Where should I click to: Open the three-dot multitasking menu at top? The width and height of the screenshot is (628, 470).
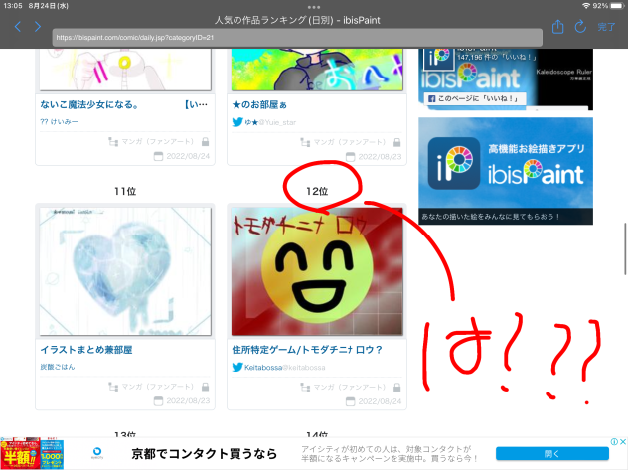[314, 7]
